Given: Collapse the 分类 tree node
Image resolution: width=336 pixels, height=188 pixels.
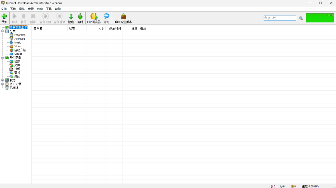Looking at the screenshot, I should coord(3,31).
